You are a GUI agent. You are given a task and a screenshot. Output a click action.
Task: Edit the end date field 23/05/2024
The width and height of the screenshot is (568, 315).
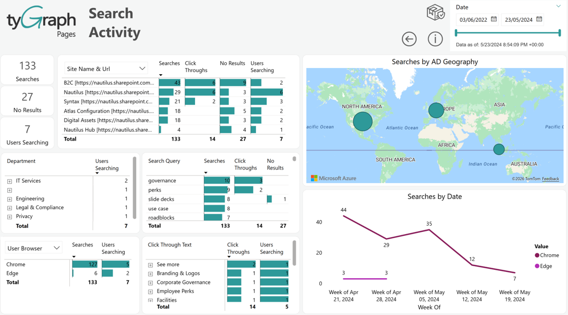point(519,20)
